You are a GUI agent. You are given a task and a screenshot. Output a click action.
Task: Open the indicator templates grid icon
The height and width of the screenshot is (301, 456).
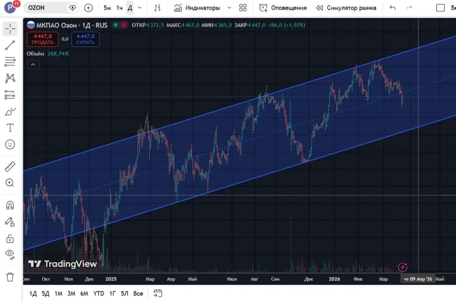point(243,8)
